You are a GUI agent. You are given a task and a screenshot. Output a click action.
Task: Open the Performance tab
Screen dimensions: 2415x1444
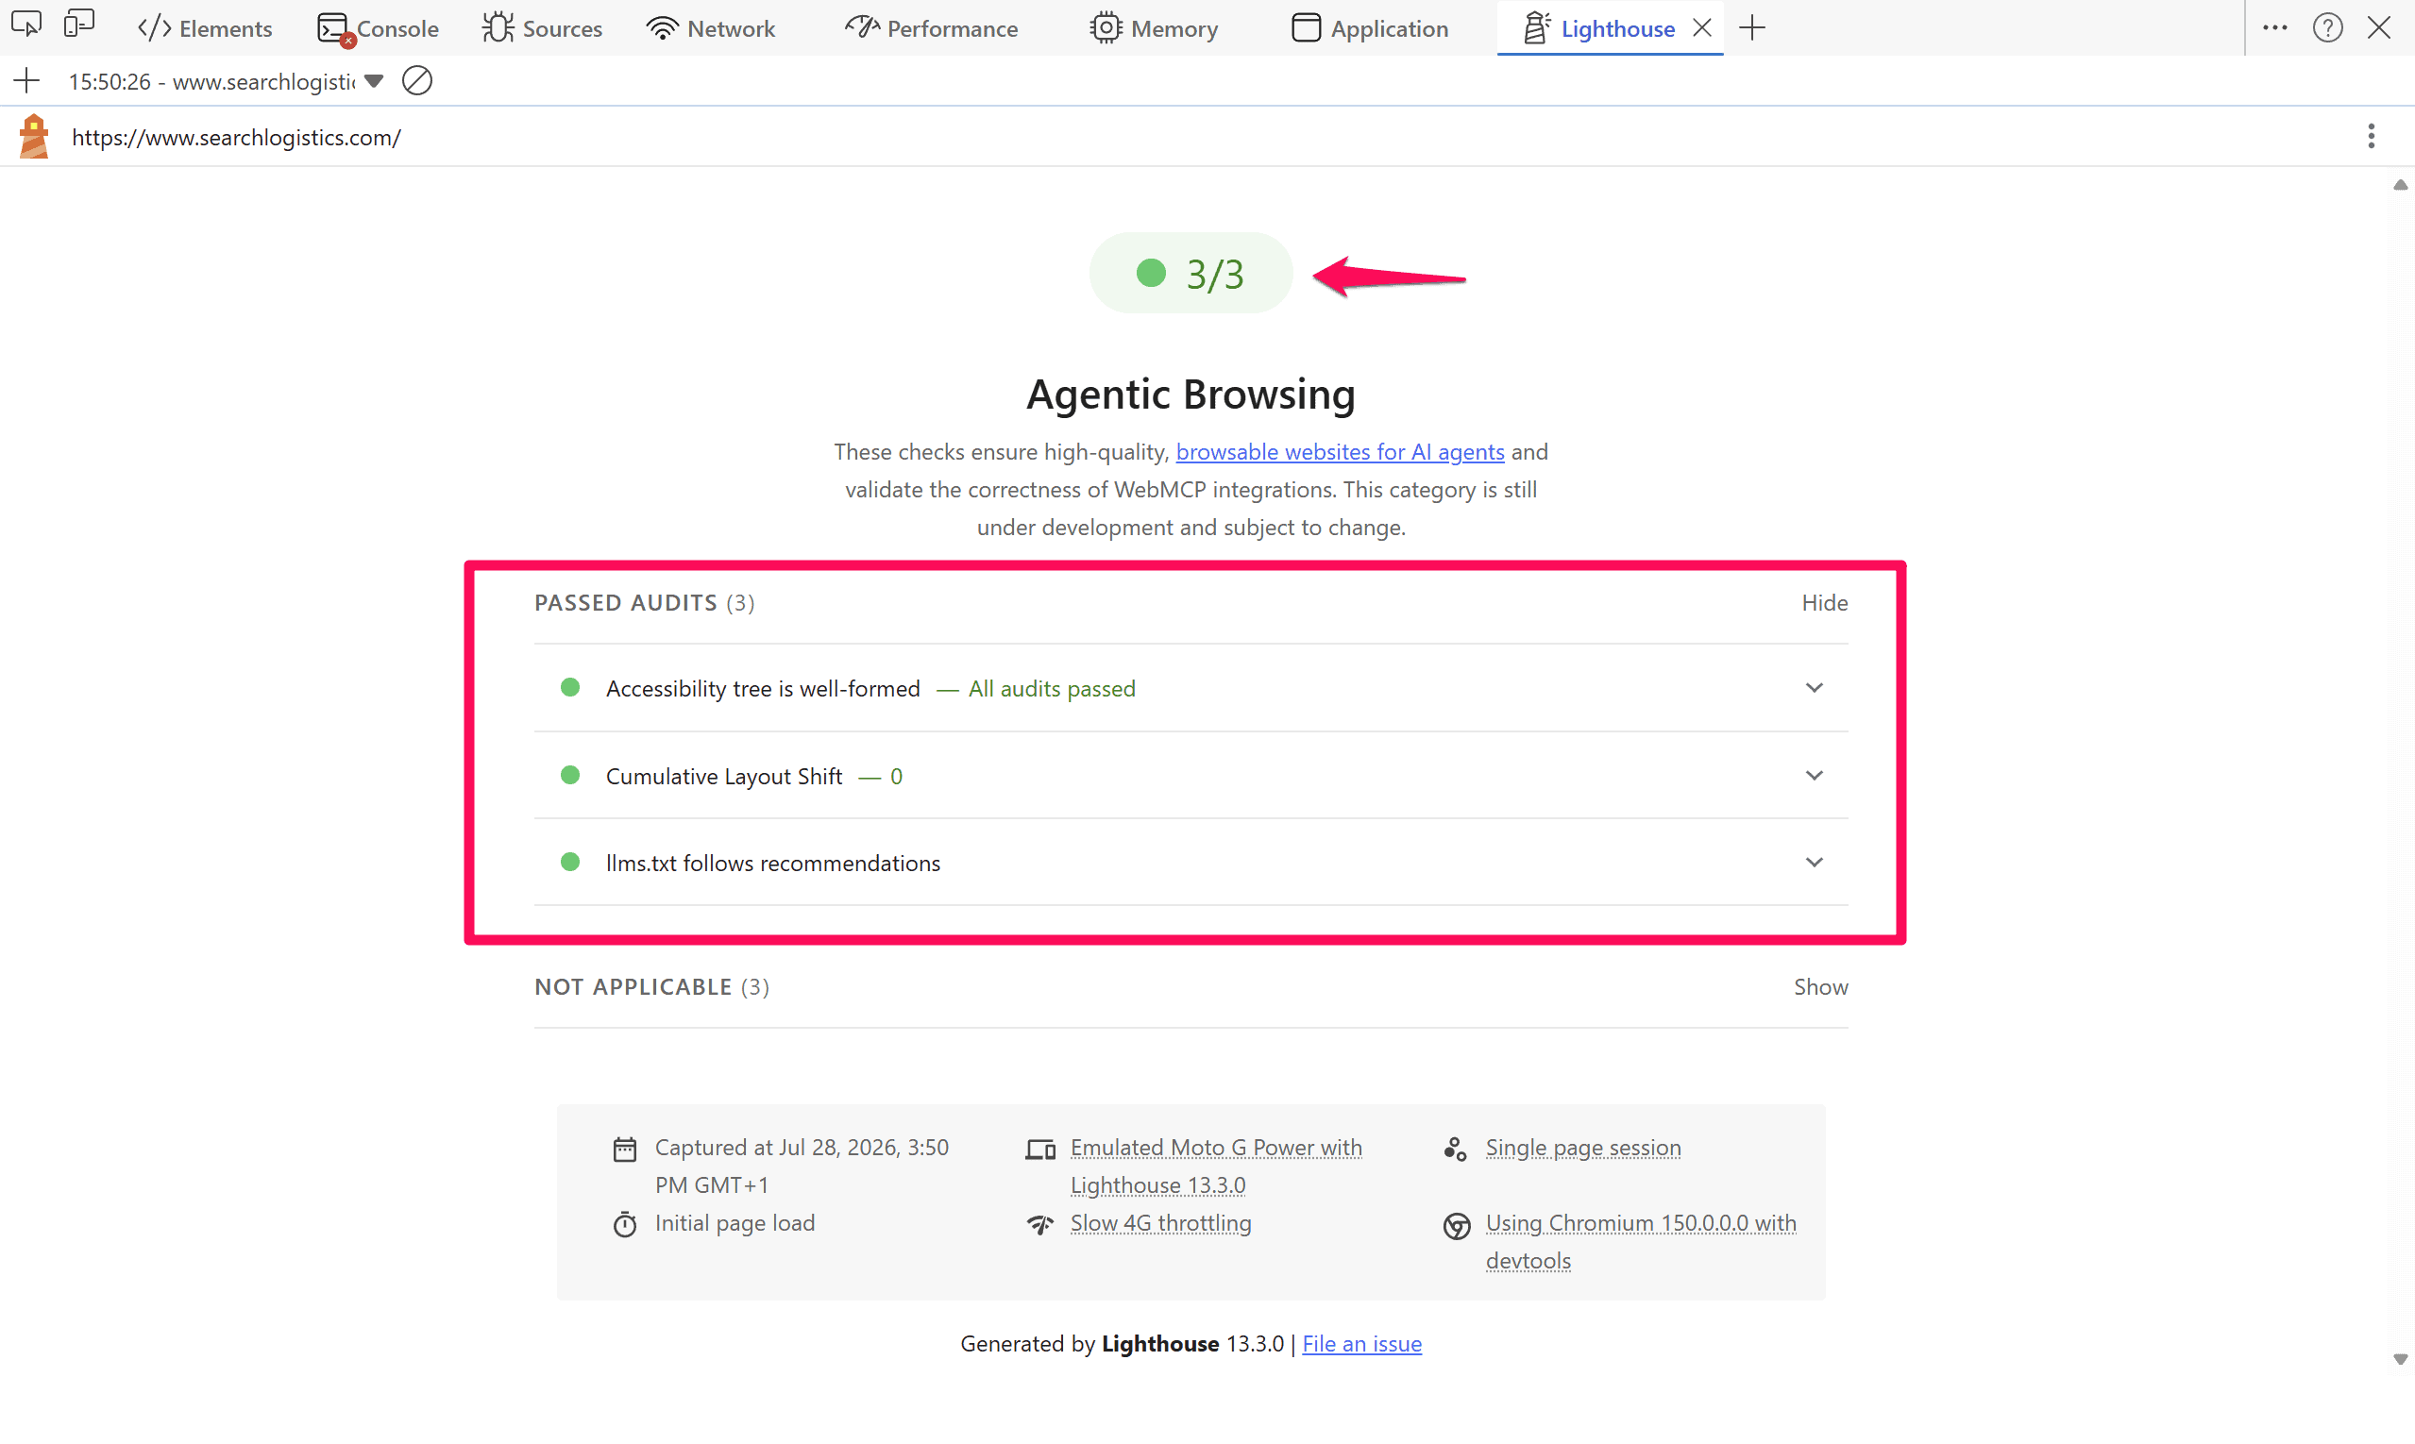pyautogui.click(x=932, y=28)
